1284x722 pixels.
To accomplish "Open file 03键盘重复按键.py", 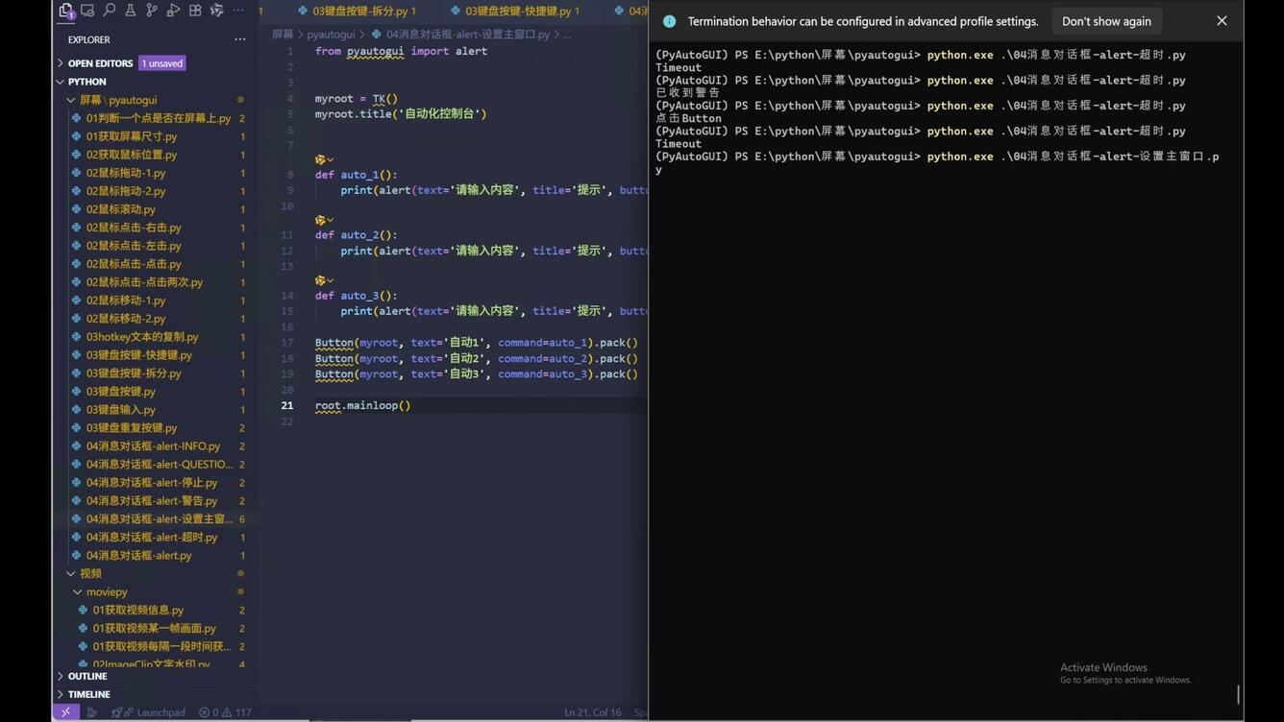I will pyautogui.click(x=132, y=428).
